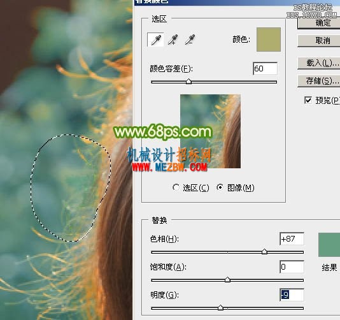Click the 存储(S)... save button
The image size is (340, 320).
click(x=320, y=81)
